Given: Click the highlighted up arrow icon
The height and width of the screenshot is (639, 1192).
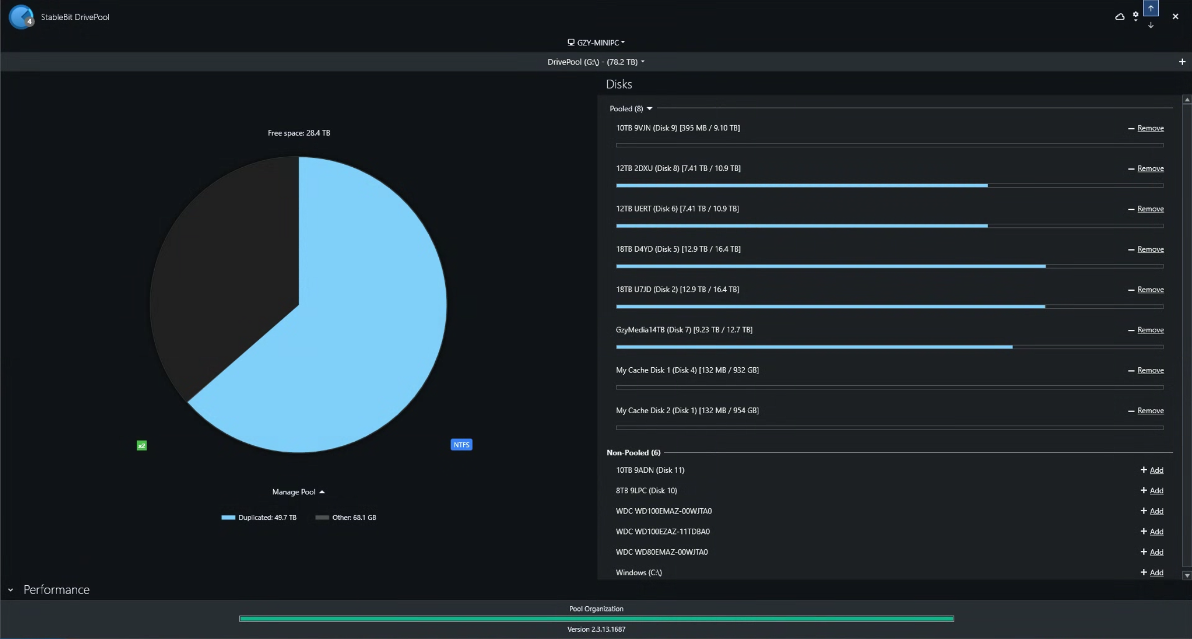Looking at the screenshot, I should [1151, 8].
